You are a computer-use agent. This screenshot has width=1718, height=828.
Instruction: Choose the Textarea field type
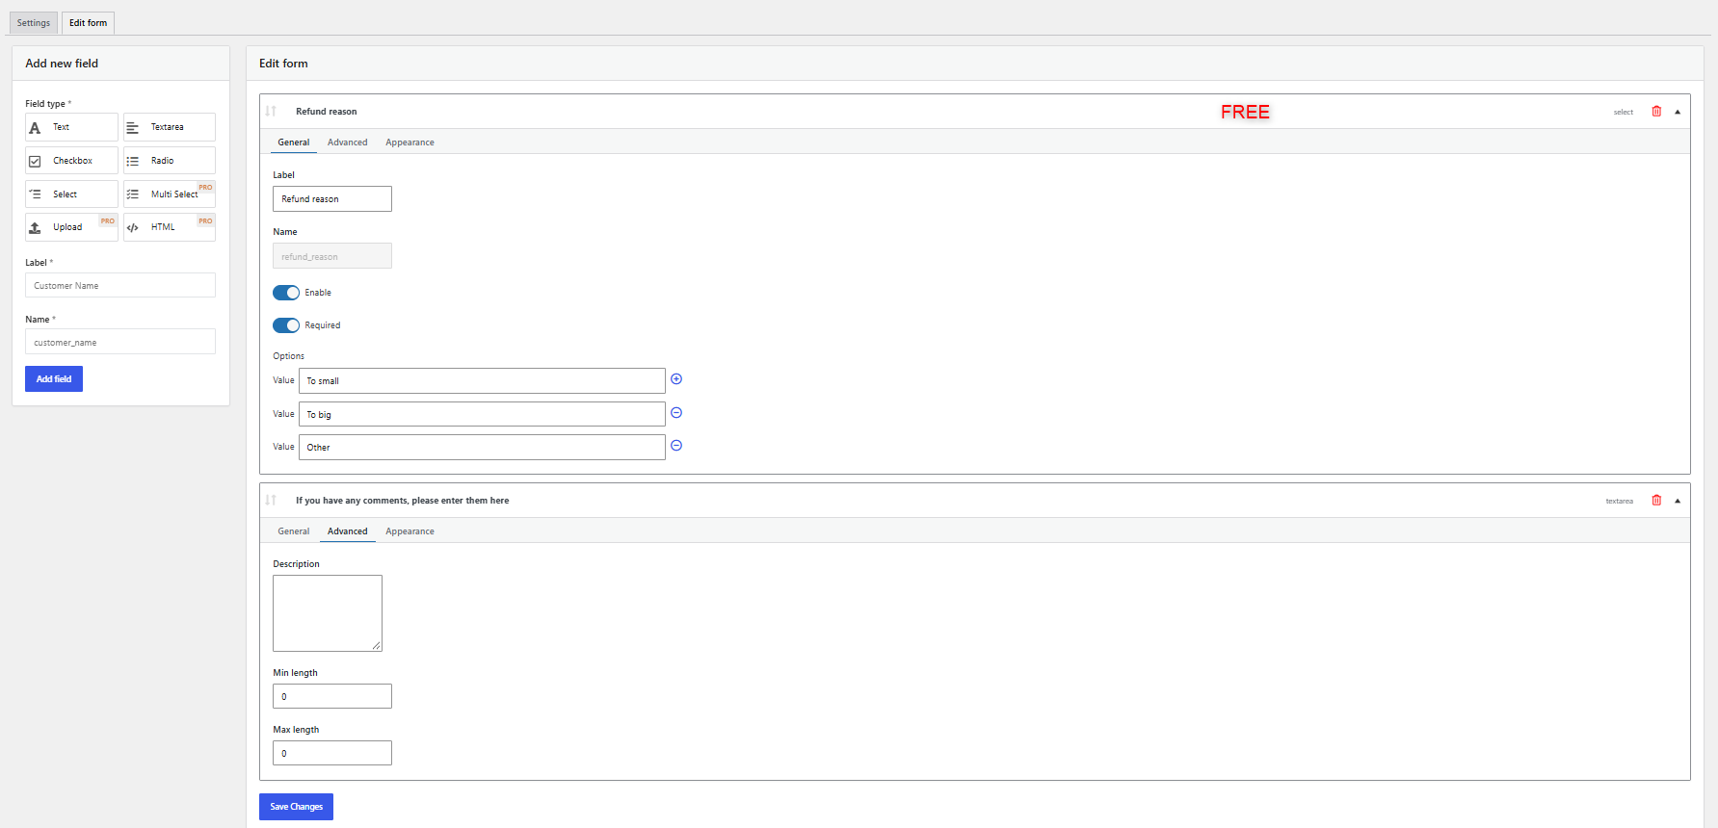tap(170, 127)
